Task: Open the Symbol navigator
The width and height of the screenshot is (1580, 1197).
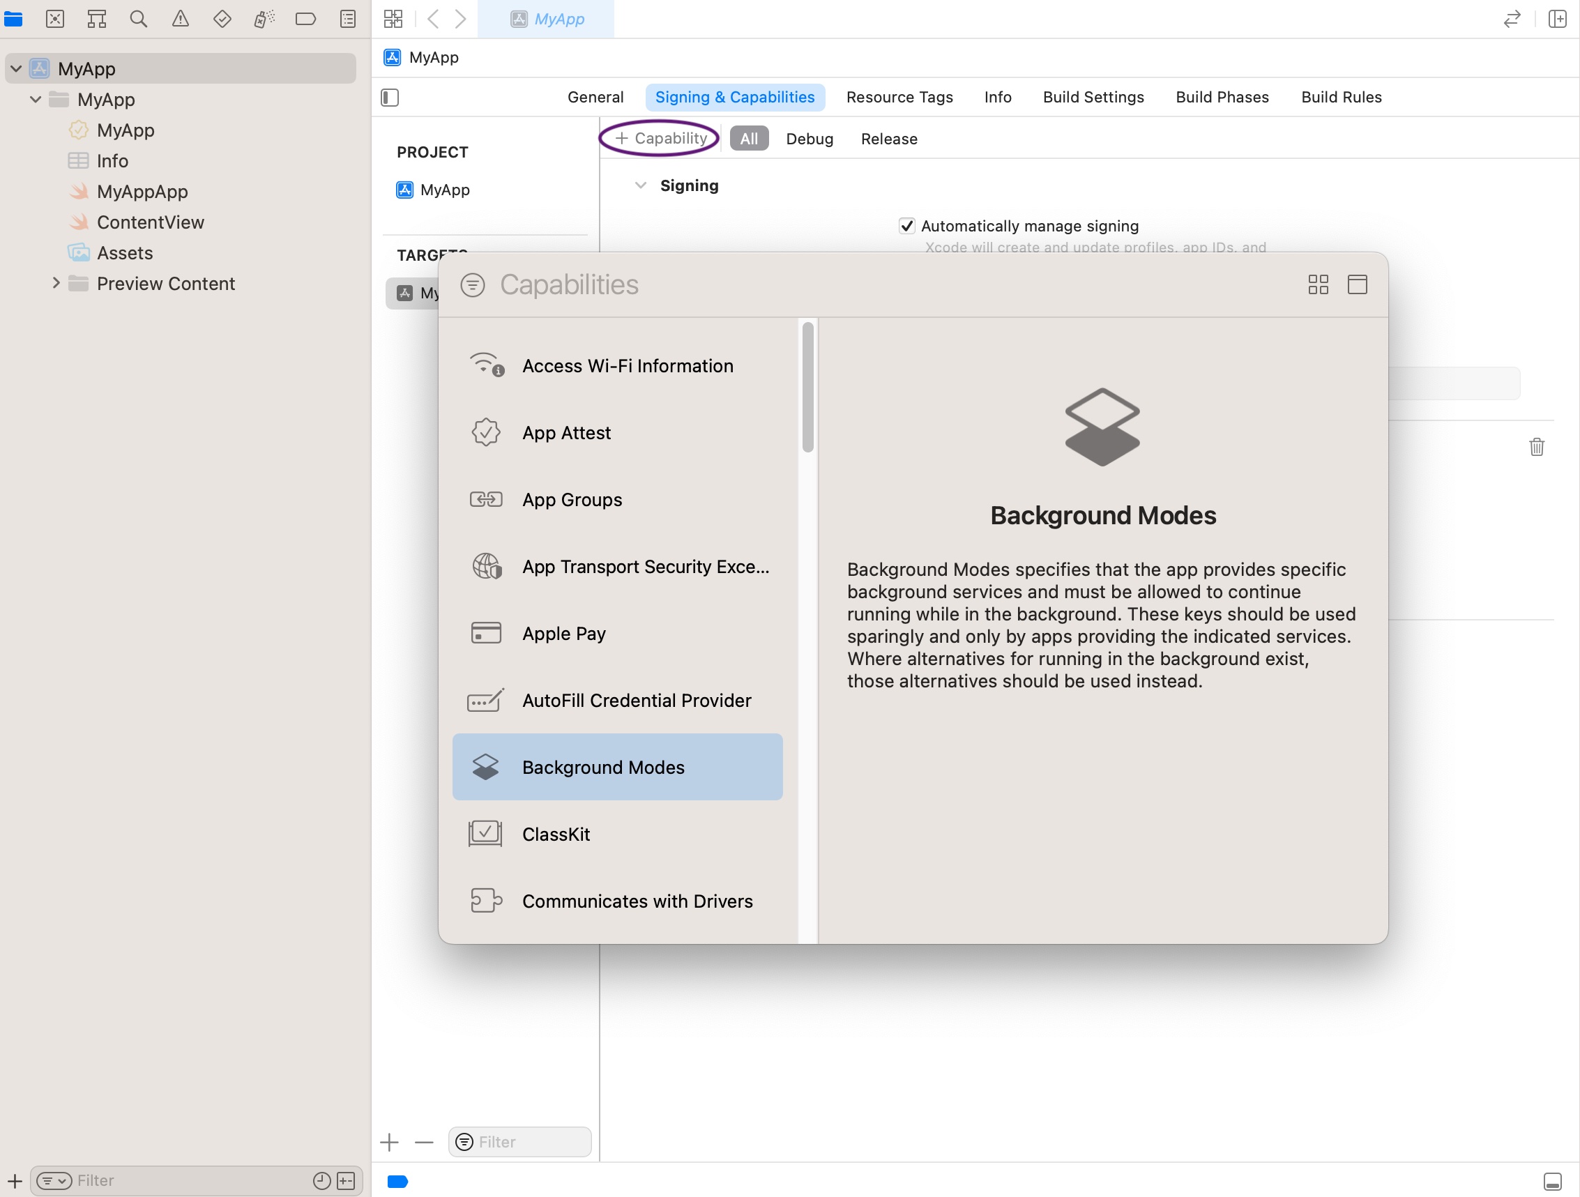Action: [96, 19]
